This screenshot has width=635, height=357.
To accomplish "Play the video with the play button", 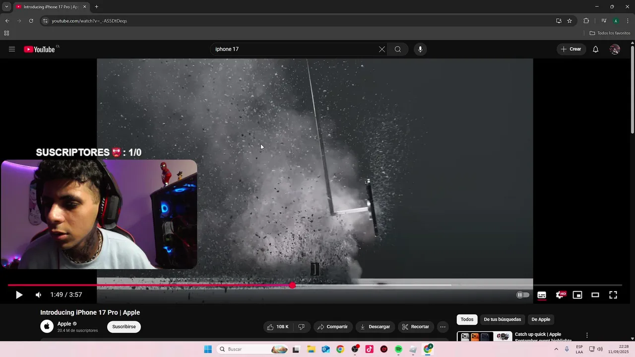I will tap(19, 295).
